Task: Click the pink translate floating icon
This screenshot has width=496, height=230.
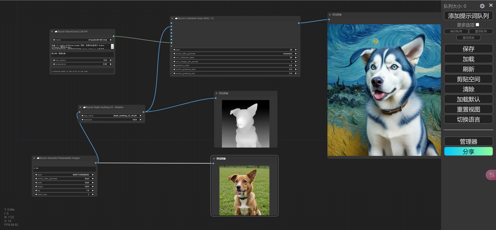Action: pyautogui.click(x=491, y=175)
